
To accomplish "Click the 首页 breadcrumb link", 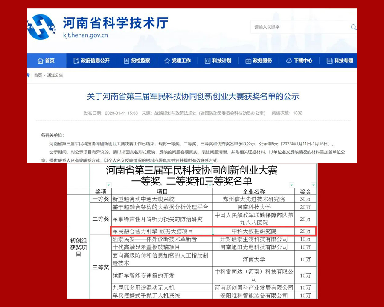I will pos(38,75).
